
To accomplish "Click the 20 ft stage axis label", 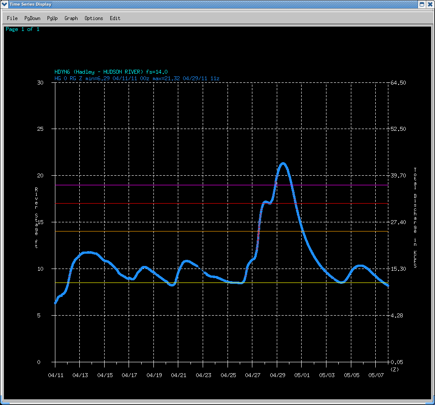I will click(x=40, y=175).
